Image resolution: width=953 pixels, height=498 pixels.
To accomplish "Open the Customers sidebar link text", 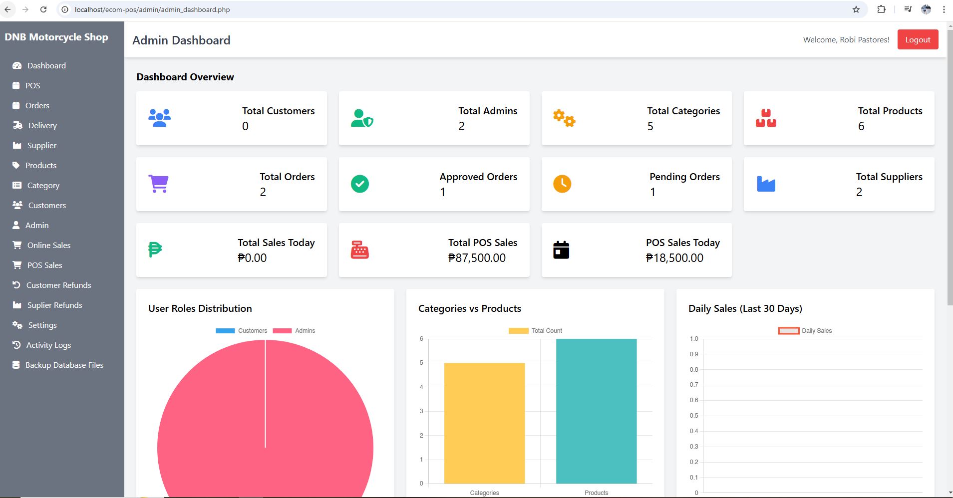I will (47, 205).
